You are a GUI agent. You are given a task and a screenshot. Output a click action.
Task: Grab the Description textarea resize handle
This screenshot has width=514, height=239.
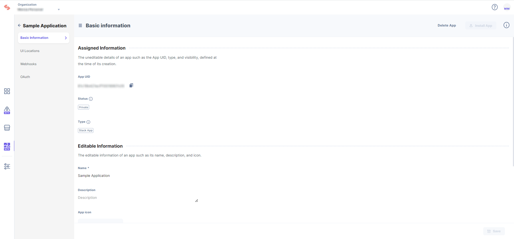tap(196, 201)
